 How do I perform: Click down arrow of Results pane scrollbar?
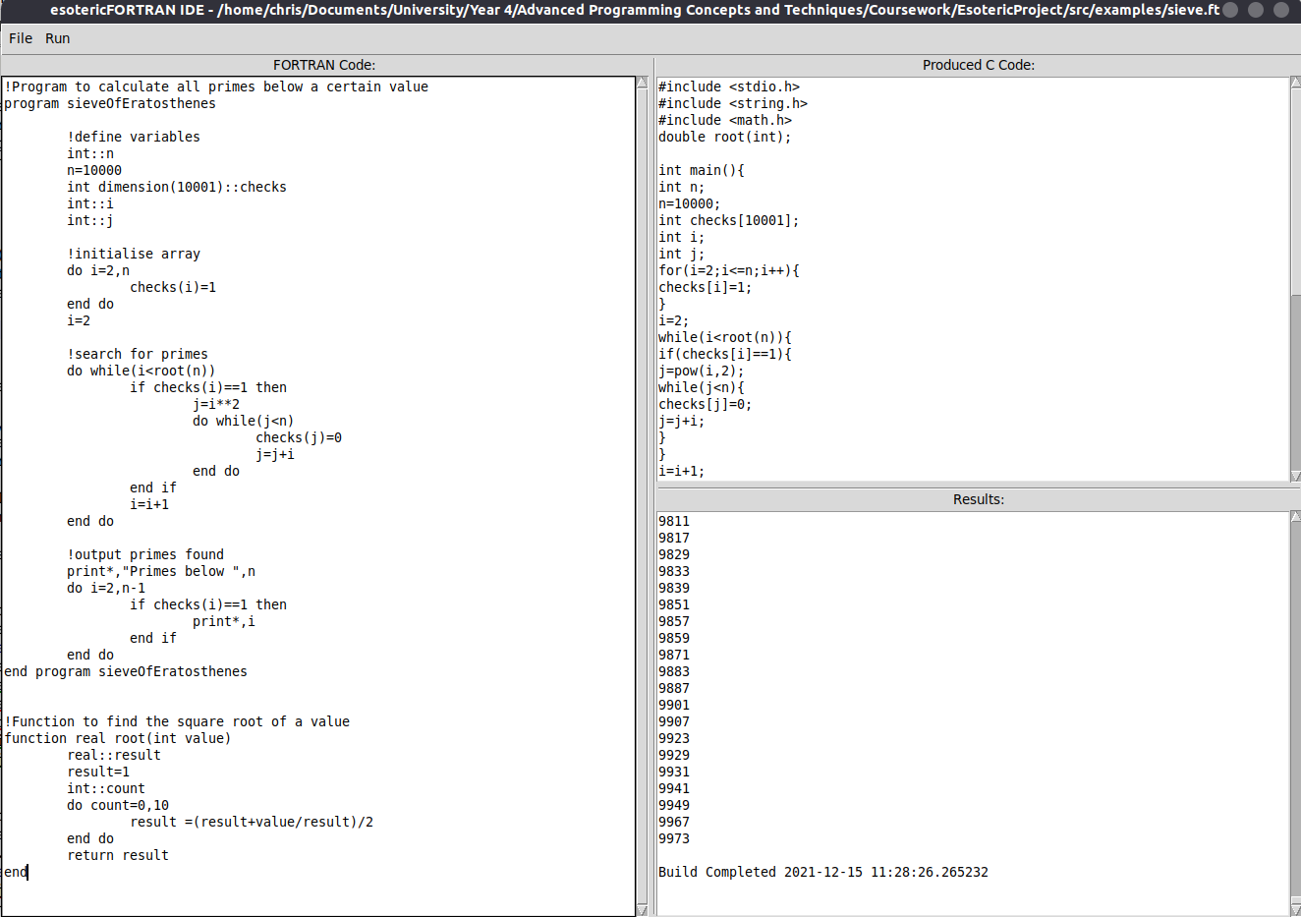(1295, 910)
